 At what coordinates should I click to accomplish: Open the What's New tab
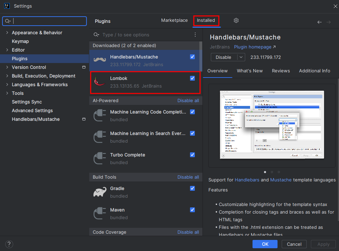click(x=250, y=71)
